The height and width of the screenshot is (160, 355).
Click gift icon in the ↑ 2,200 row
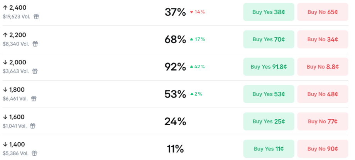(35, 44)
